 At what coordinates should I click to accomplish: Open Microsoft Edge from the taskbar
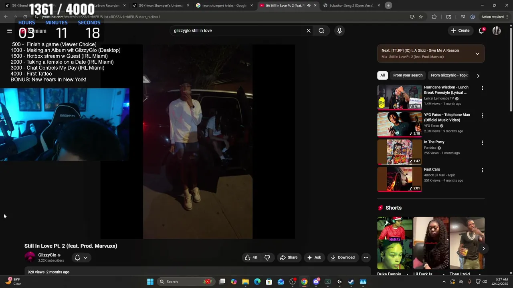257,282
